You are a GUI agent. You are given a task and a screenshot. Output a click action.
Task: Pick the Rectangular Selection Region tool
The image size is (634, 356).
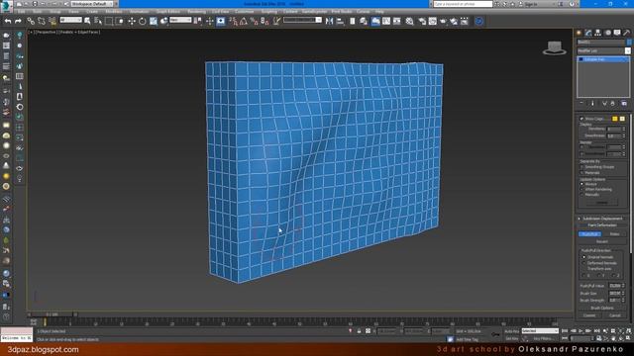[109, 21]
